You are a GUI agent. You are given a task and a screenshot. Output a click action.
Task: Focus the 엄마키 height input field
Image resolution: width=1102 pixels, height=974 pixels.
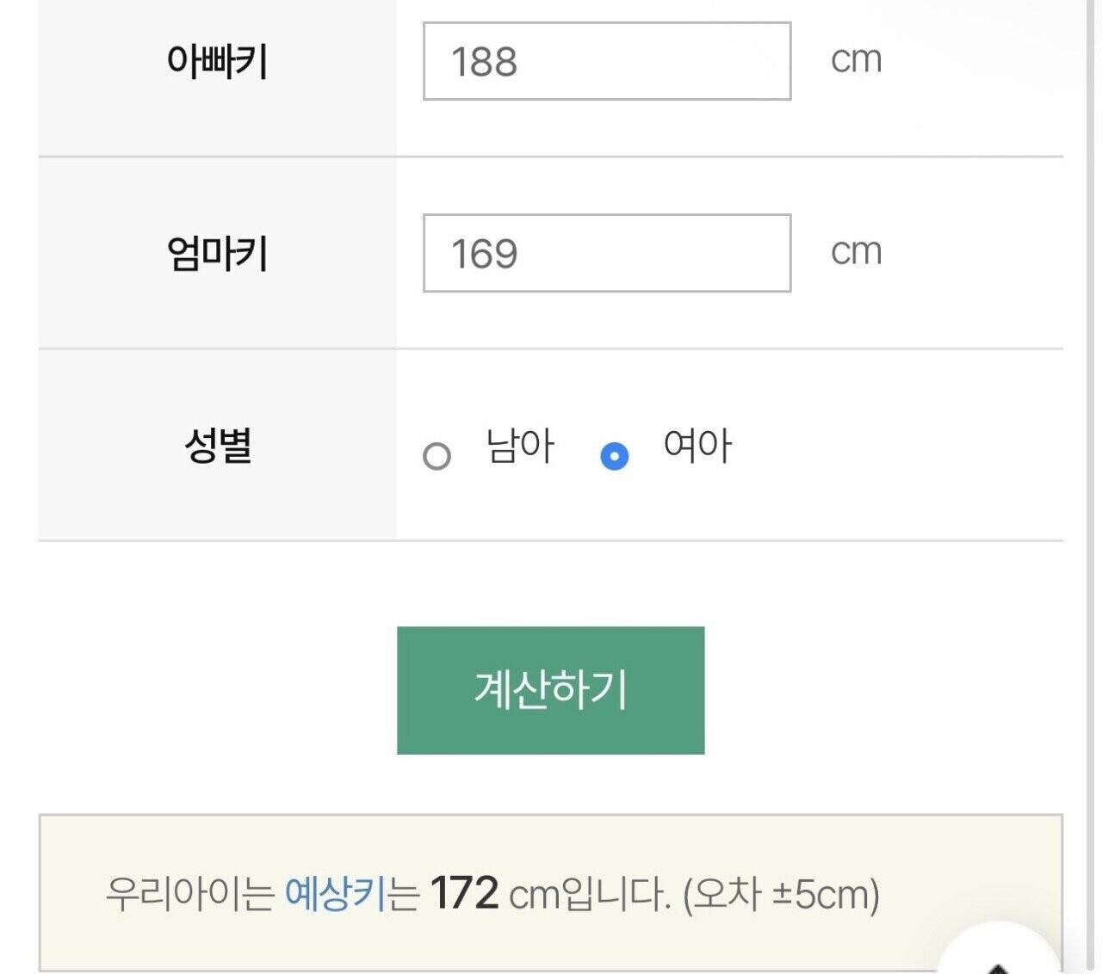pyautogui.click(x=606, y=253)
